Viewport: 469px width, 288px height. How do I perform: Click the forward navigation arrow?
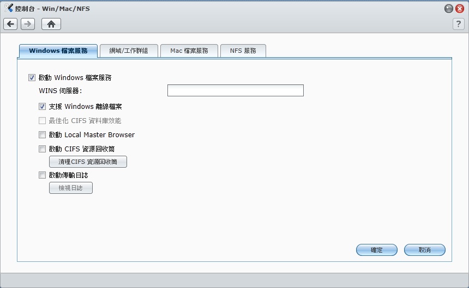(28, 24)
